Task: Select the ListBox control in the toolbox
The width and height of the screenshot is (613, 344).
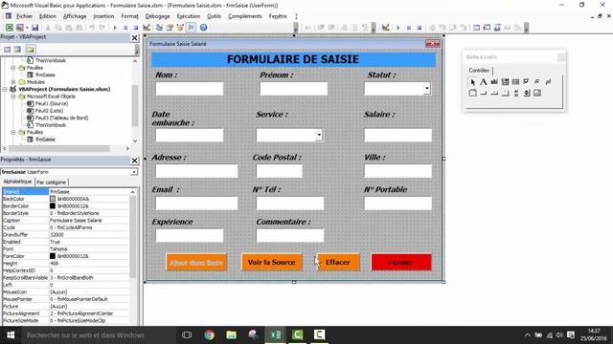Action: 515,82
